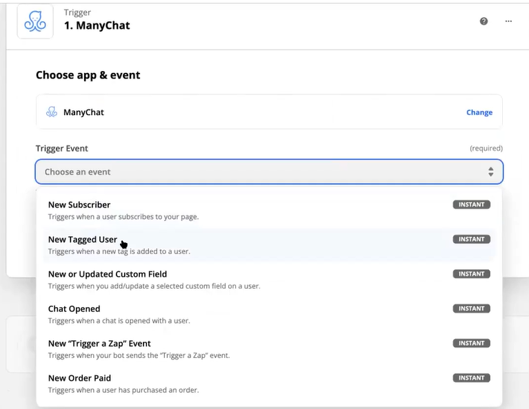Viewport: 529px width, 409px height.
Task: Choose New or Updated Custom Field event
Action: point(269,280)
